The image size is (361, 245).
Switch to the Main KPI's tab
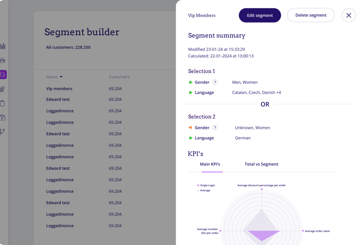tap(210, 164)
